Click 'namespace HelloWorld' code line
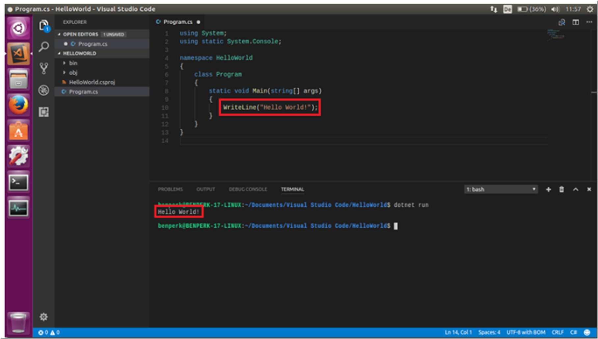This screenshot has height=339, width=598. click(216, 58)
